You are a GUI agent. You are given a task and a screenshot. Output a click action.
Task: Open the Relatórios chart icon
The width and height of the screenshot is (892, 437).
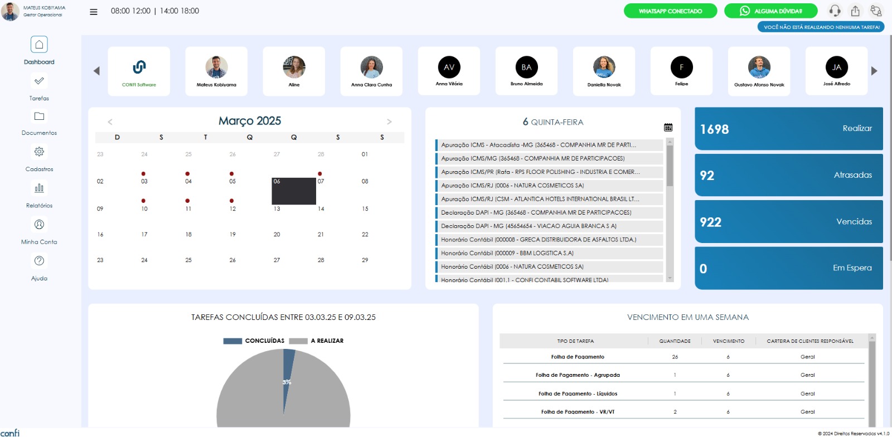pos(39,188)
